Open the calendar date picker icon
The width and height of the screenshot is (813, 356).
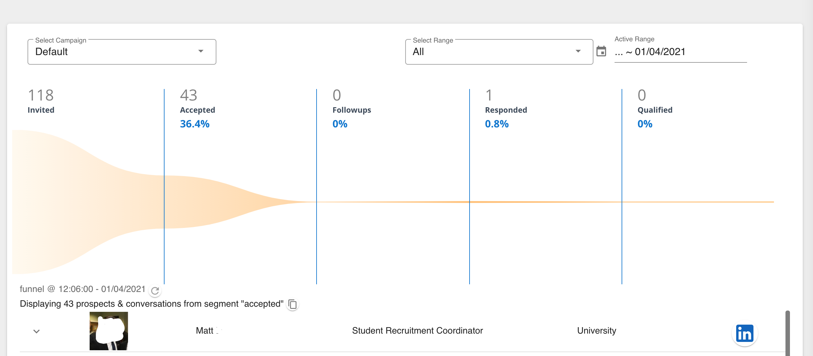coord(602,51)
